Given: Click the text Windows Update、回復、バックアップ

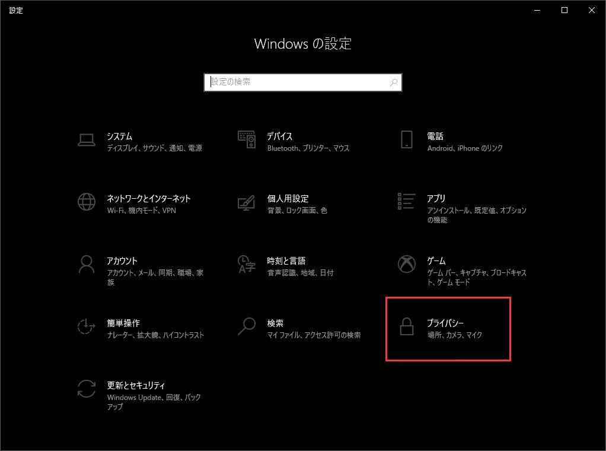Looking at the screenshot, I should 154,402.
